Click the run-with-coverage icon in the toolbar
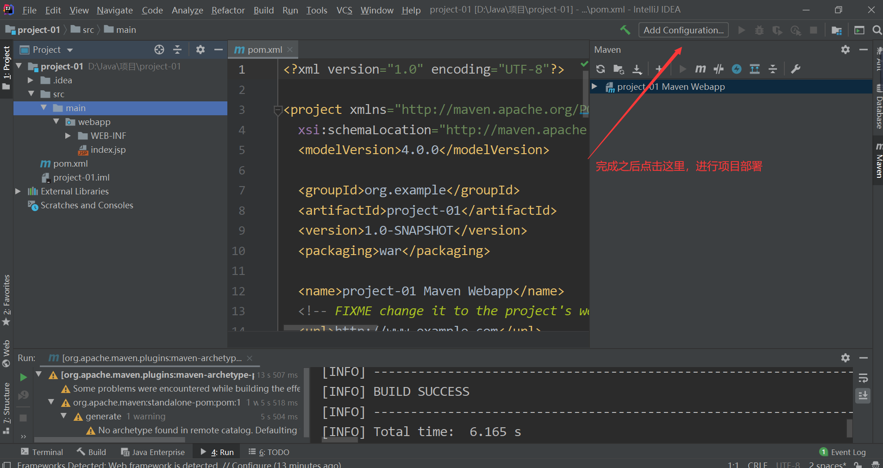The width and height of the screenshot is (883, 468). pyautogui.click(x=777, y=30)
